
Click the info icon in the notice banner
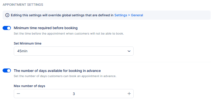(7, 15)
